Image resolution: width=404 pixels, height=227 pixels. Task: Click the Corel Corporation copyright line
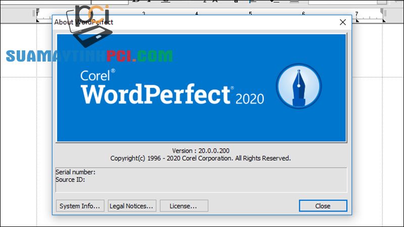point(200,158)
